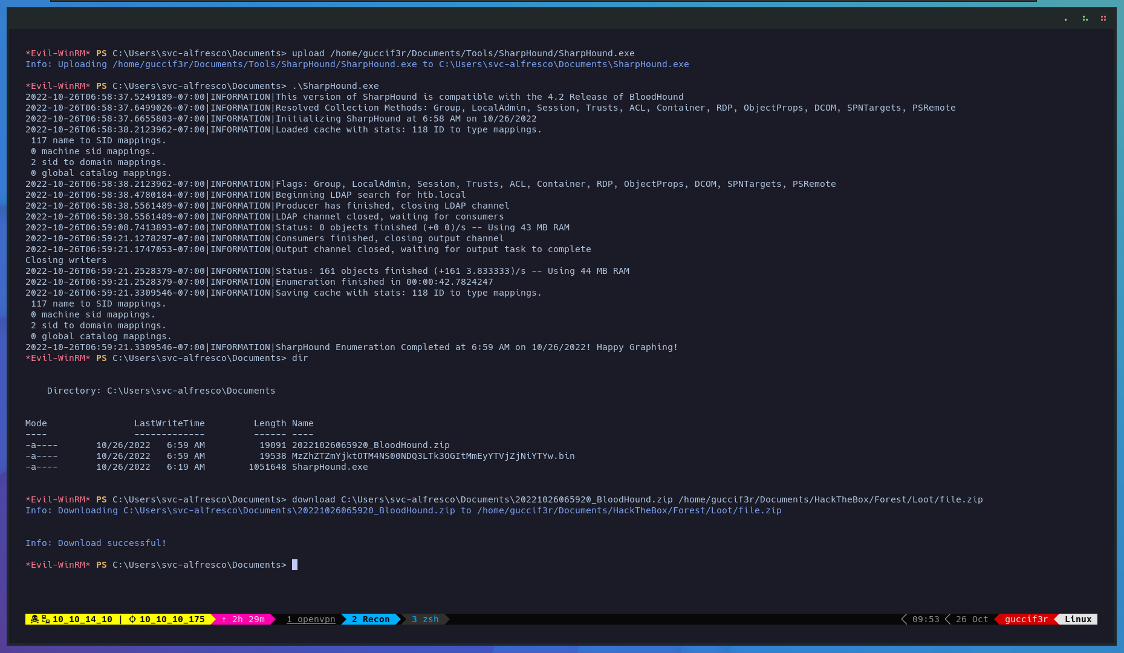Click the 'Info: Uploading' message line
The image size is (1124, 653).
357,64
